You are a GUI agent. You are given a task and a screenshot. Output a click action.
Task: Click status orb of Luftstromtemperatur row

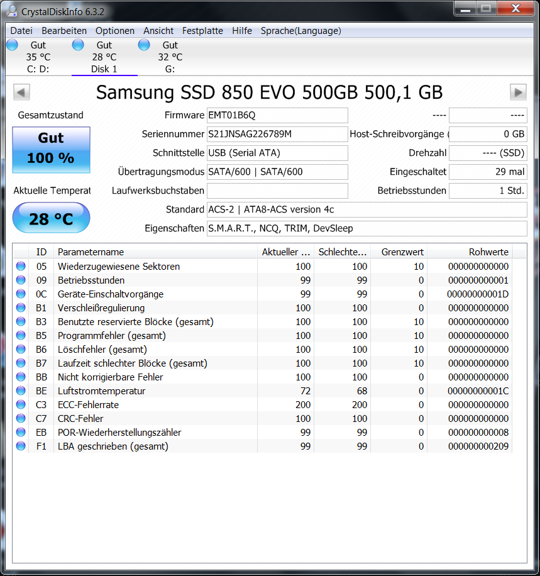[x=21, y=390]
